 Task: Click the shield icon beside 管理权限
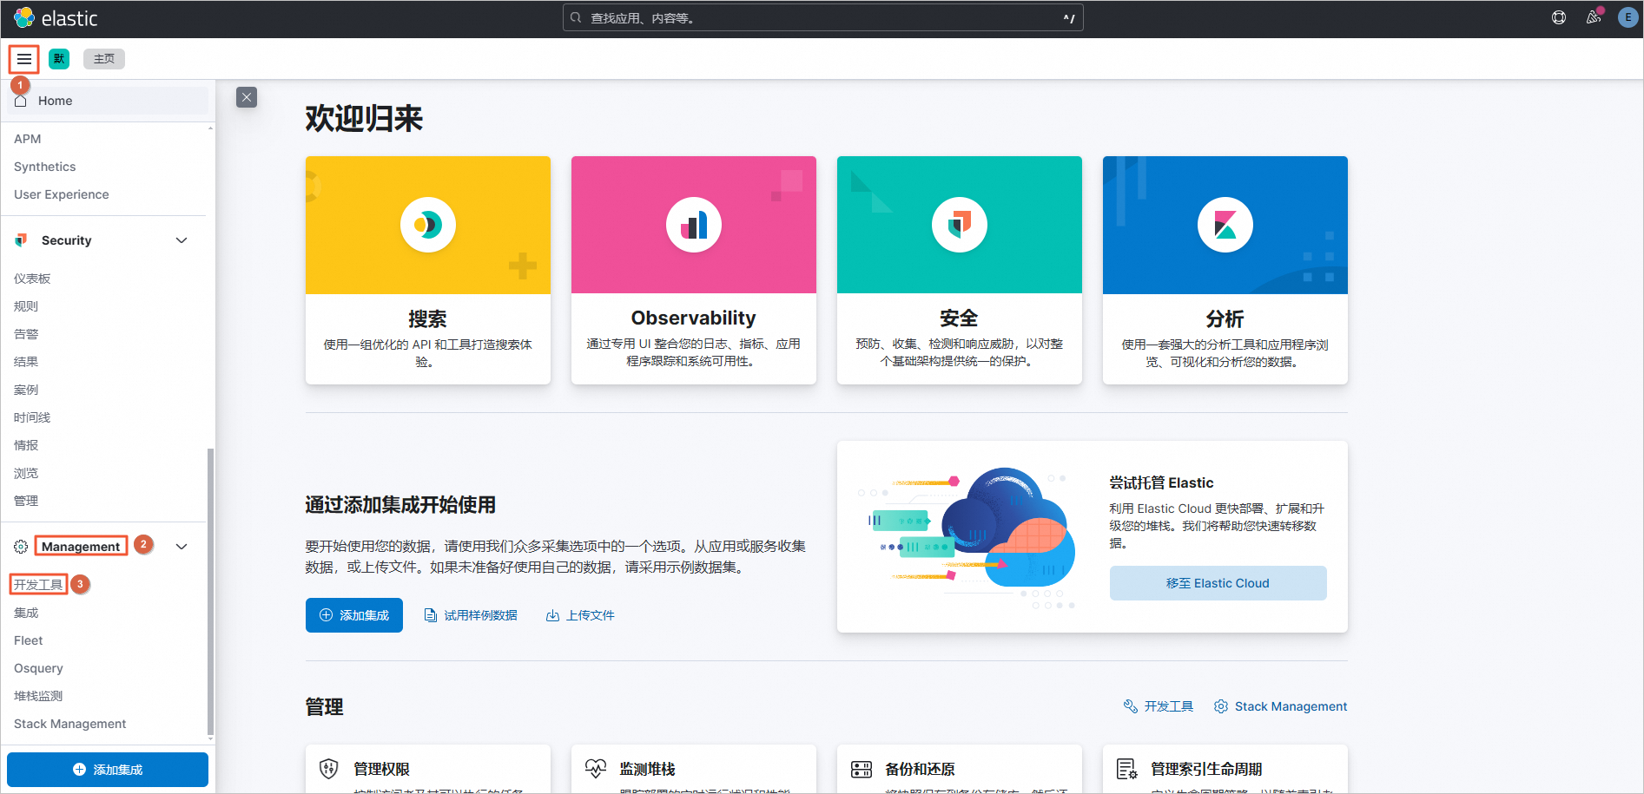pyautogui.click(x=329, y=769)
